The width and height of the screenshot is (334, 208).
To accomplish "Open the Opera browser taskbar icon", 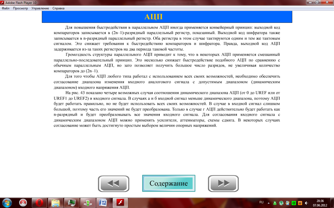I will point(39,203).
